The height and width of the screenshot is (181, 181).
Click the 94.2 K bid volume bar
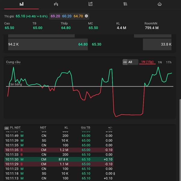point(48,44)
